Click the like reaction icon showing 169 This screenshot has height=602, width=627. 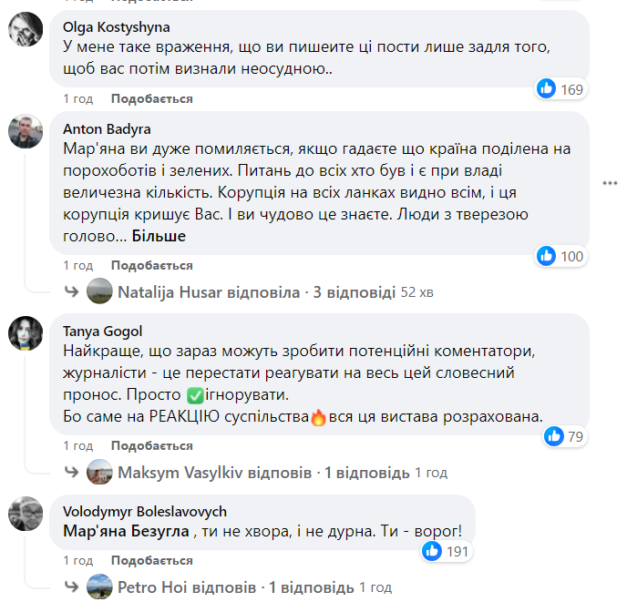[547, 88]
